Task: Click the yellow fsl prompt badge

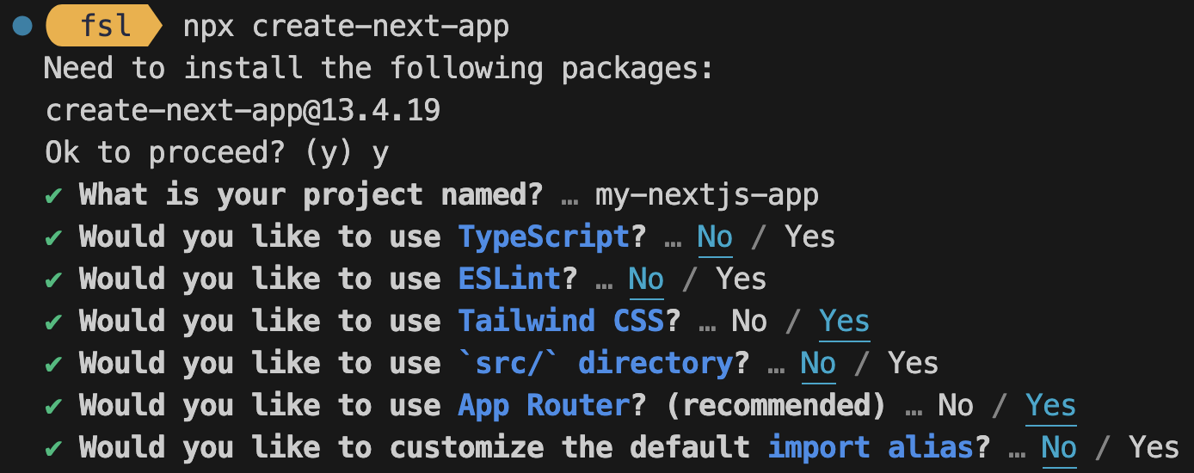Action: click(104, 27)
